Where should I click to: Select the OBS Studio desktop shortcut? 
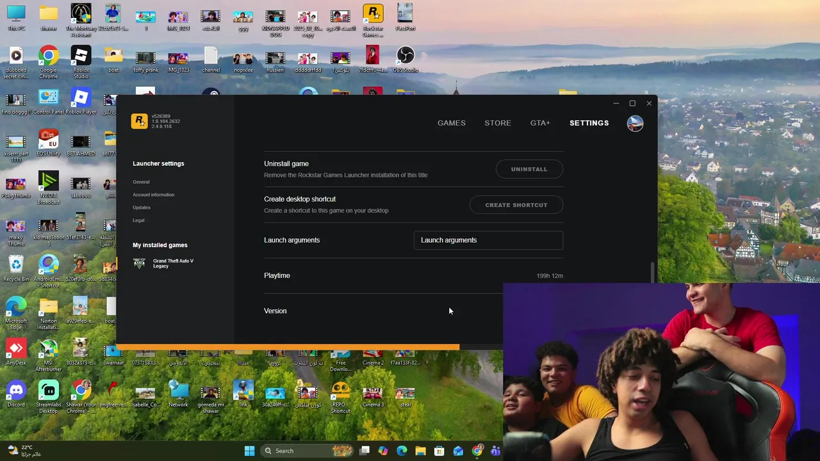[x=405, y=60]
